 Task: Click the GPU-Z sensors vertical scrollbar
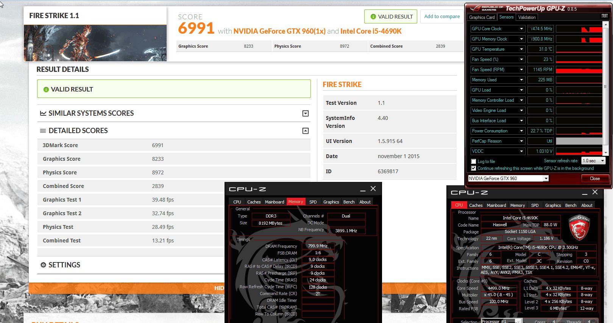click(x=605, y=86)
